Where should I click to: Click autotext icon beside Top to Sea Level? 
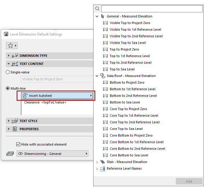pyautogui.click(x=105, y=69)
